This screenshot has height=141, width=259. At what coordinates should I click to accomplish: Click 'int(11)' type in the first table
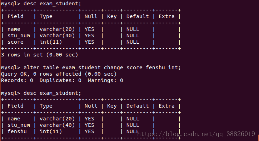click(51, 42)
